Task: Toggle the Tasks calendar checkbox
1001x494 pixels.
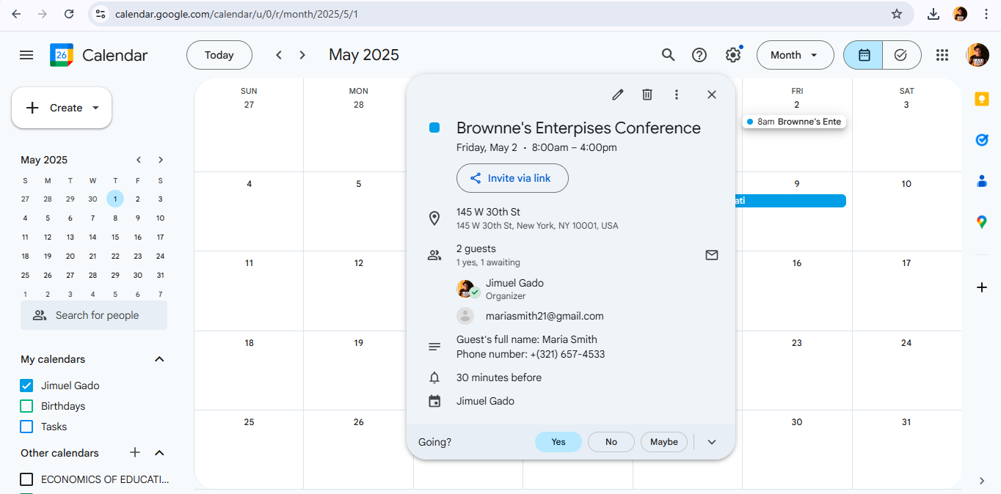Action: click(27, 427)
